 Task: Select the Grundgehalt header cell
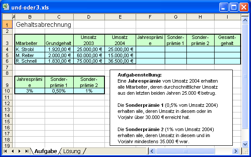[x=59, y=40]
